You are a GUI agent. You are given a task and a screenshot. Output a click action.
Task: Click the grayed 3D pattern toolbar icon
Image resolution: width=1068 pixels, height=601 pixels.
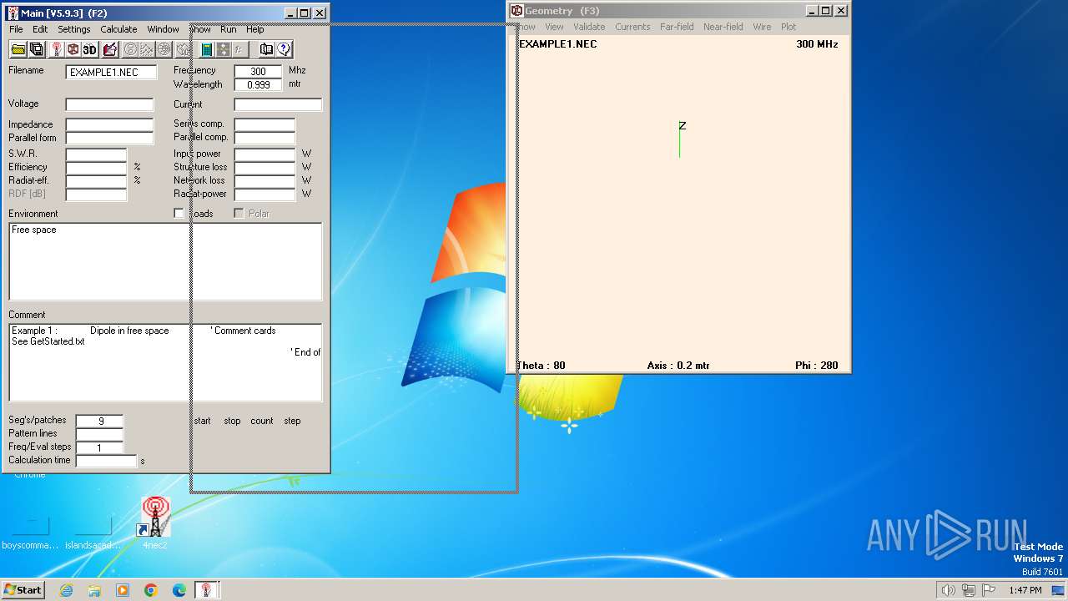pyautogui.click(x=183, y=49)
